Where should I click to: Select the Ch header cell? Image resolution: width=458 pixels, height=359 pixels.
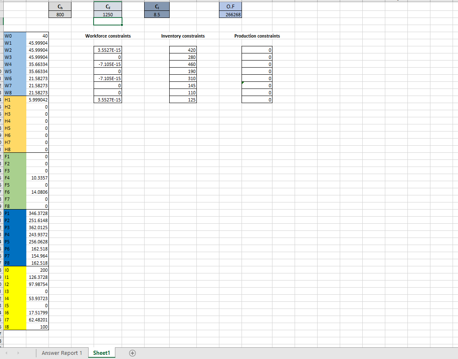pyautogui.click(x=60, y=6)
